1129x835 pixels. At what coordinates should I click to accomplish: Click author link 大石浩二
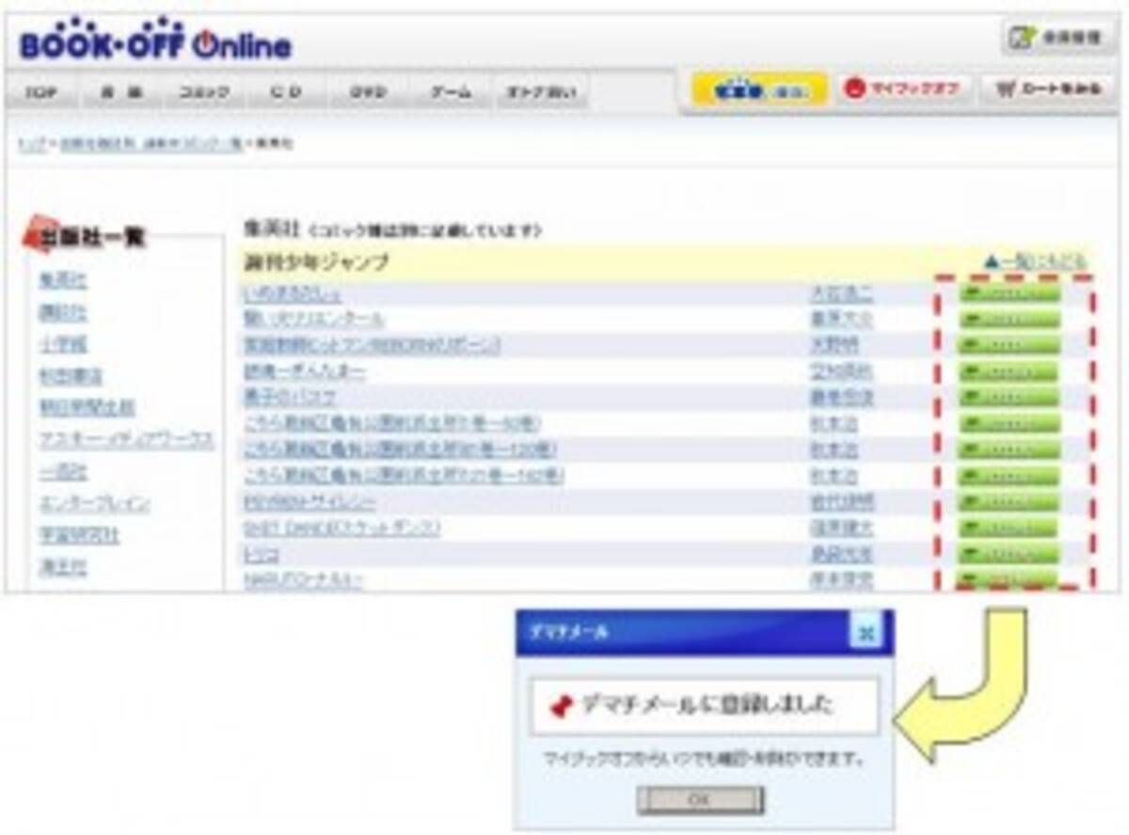pos(841,294)
